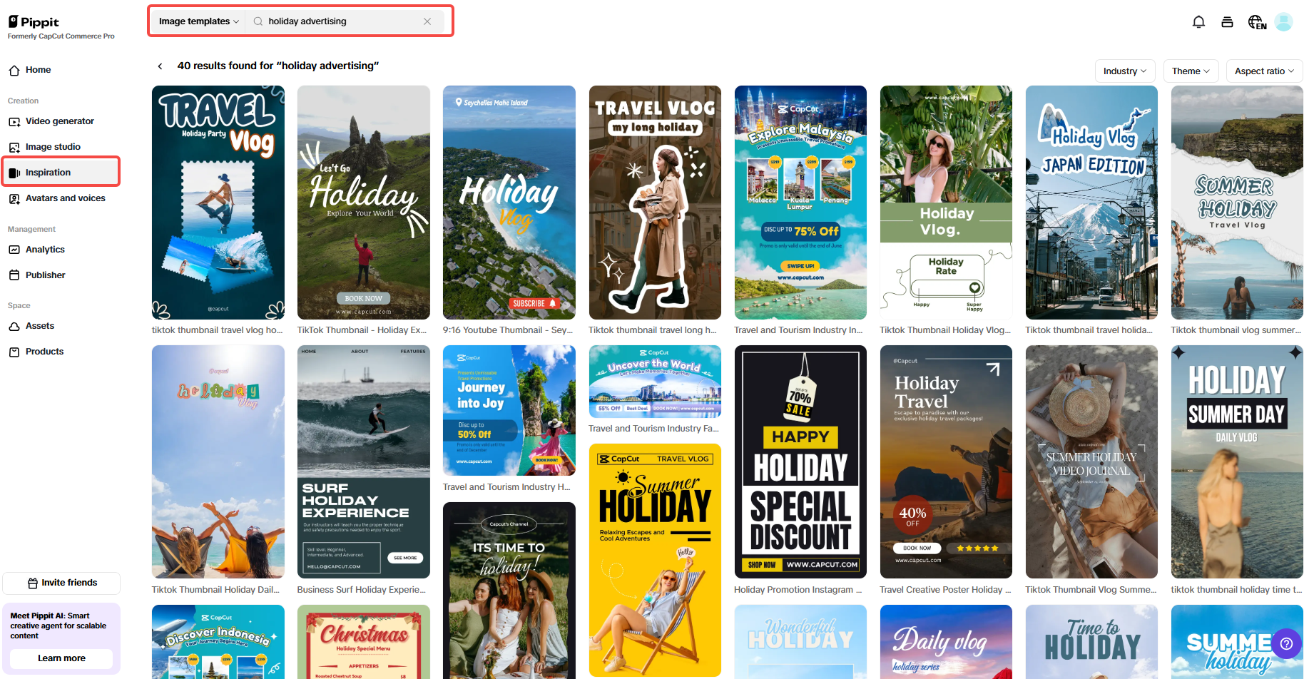Click the Products box icon
The height and width of the screenshot is (679, 1309).
pos(14,352)
